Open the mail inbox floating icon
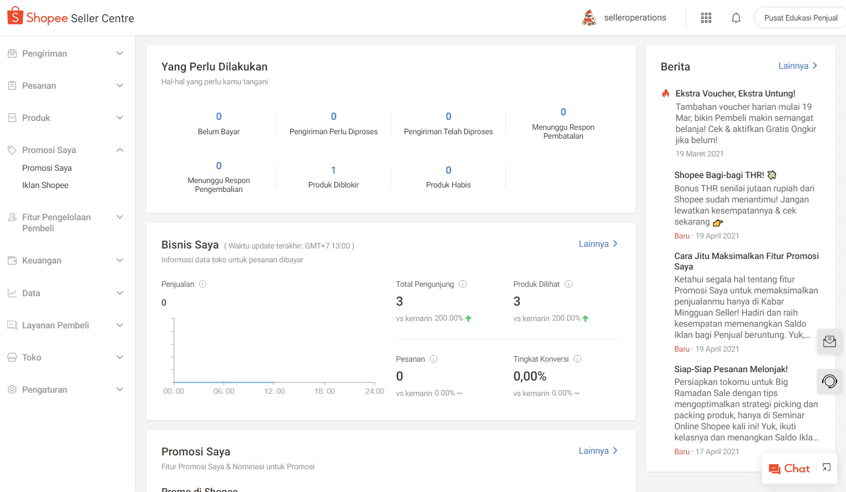This screenshot has height=492, width=846. pyautogui.click(x=829, y=342)
